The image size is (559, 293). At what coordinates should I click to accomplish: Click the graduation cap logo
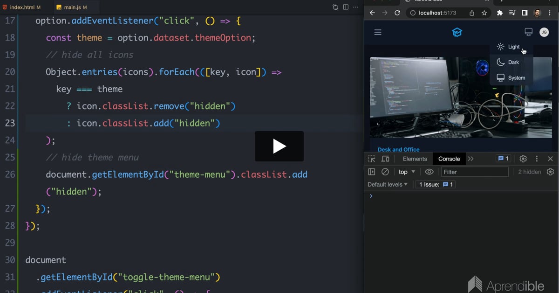(x=457, y=32)
